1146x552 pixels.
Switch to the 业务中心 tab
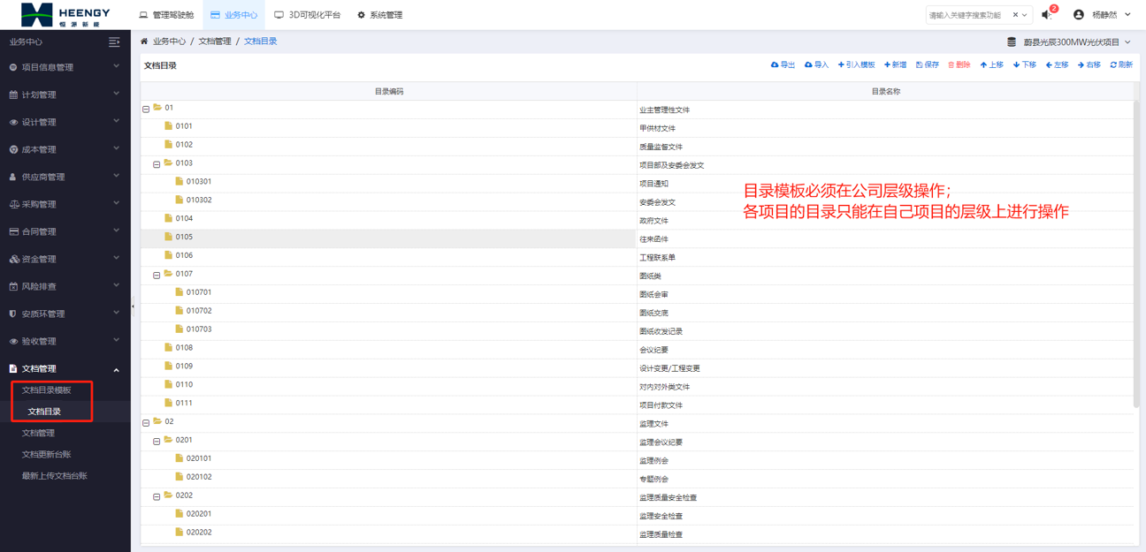click(234, 15)
